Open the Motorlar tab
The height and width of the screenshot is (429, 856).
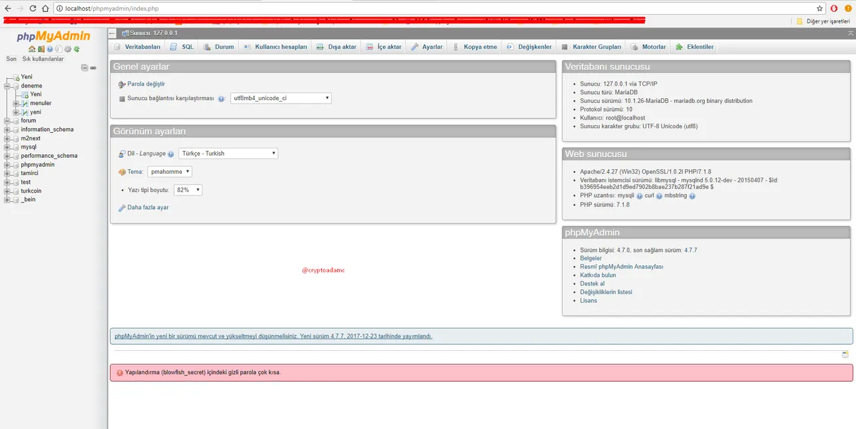click(x=648, y=47)
